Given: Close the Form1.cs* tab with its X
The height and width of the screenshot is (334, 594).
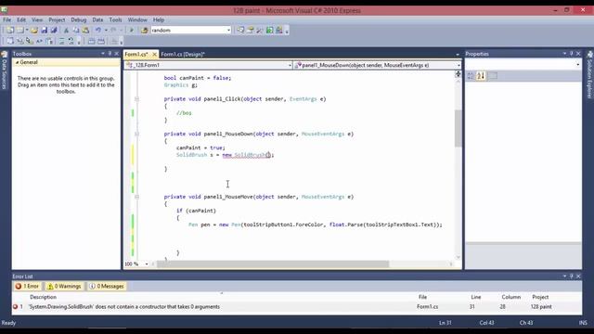Looking at the screenshot, I should 155,55.
